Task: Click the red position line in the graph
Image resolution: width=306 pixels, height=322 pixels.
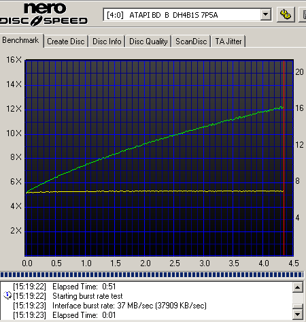Action: tap(284, 158)
